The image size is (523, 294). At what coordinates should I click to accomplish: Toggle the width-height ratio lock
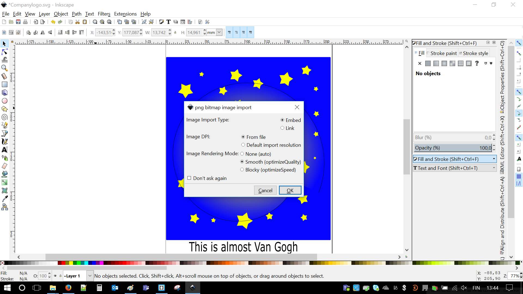(x=175, y=32)
